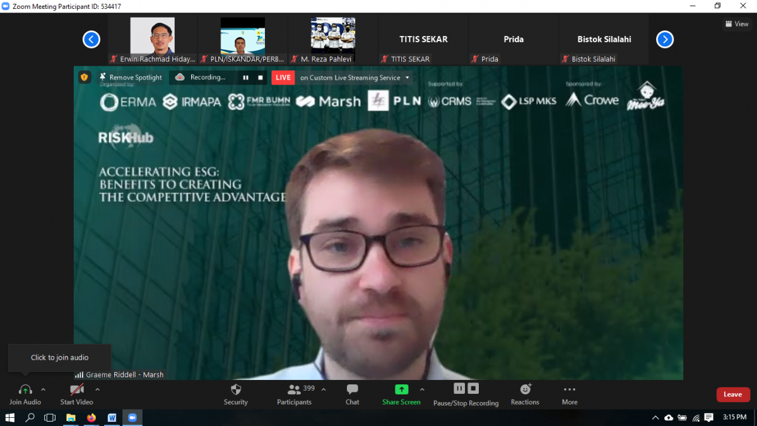Pause the recording in top bar
Image resolution: width=757 pixels, height=426 pixels.
245,78
